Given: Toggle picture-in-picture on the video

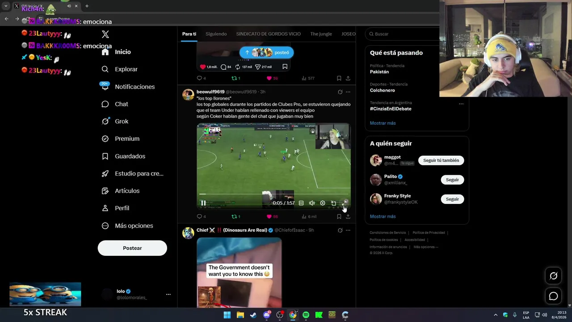Looking at the screenshot, I should [333, 203].
